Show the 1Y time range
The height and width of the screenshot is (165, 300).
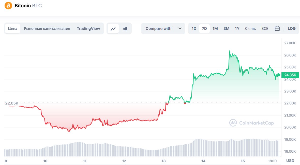point(237,29)
